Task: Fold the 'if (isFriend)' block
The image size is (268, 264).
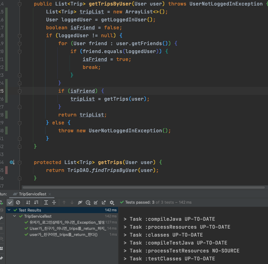Action: (20, 91)
